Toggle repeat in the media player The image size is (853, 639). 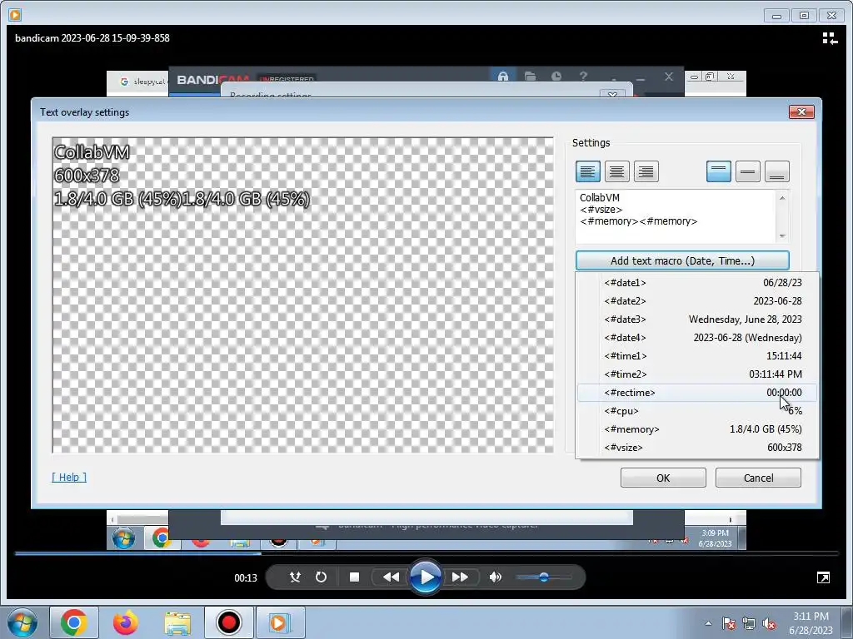[321, 577]
